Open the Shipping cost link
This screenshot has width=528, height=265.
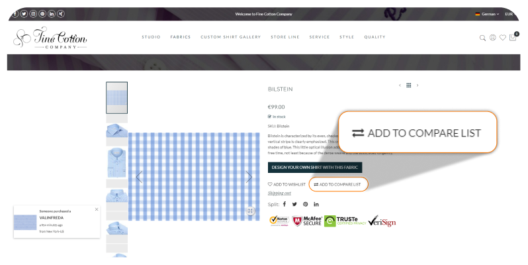(x=279, y=193)
